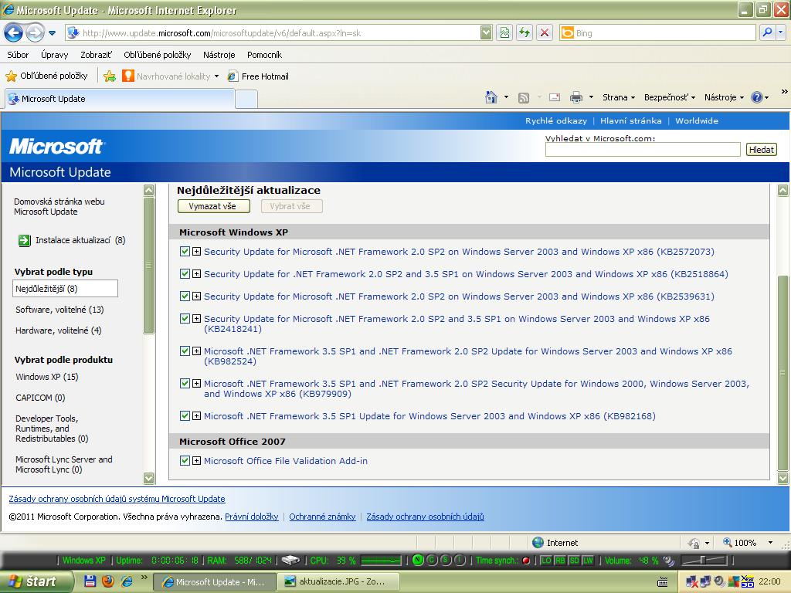791x593 pixels.
Task: Open the Pomocník menu
Action: pyautogui.click(x=264, y=55)
